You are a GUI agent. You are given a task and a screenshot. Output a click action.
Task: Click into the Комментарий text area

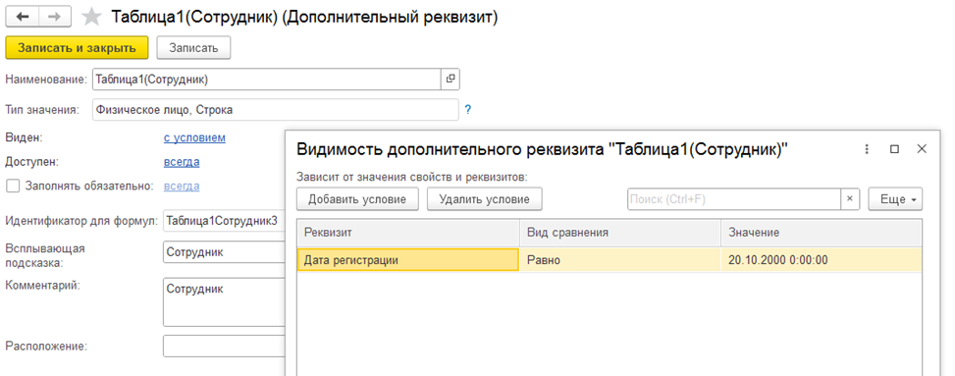pyautogui.click(x=224, y=302)
